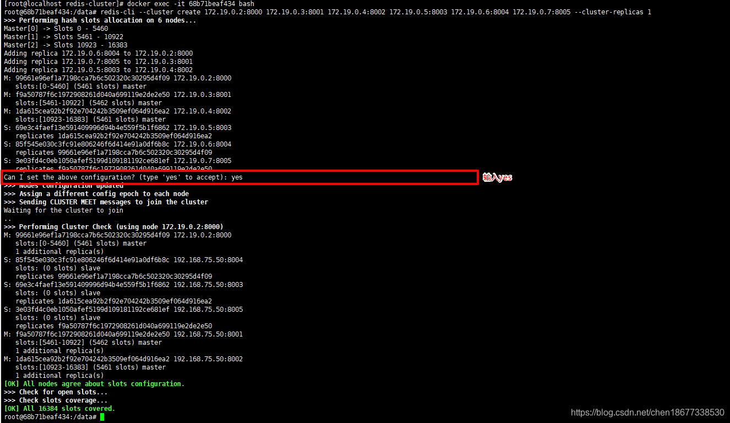Click 'Adding replica 172.19.0.5:8003 to 172.19.0.4:8002' line
This screenshot has height=423, width=730.
98,70
